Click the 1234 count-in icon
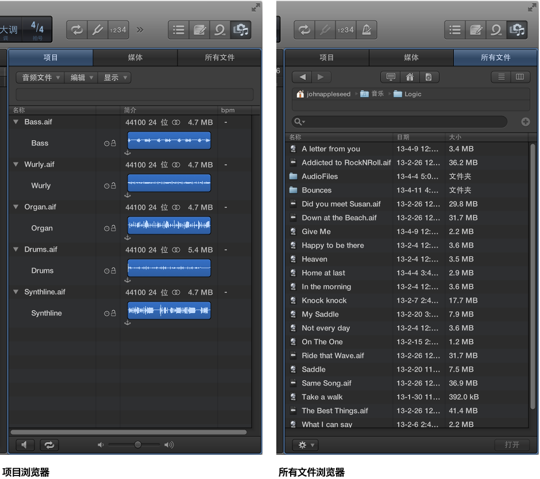Viewport: 540px width, 479px height. 118,30
